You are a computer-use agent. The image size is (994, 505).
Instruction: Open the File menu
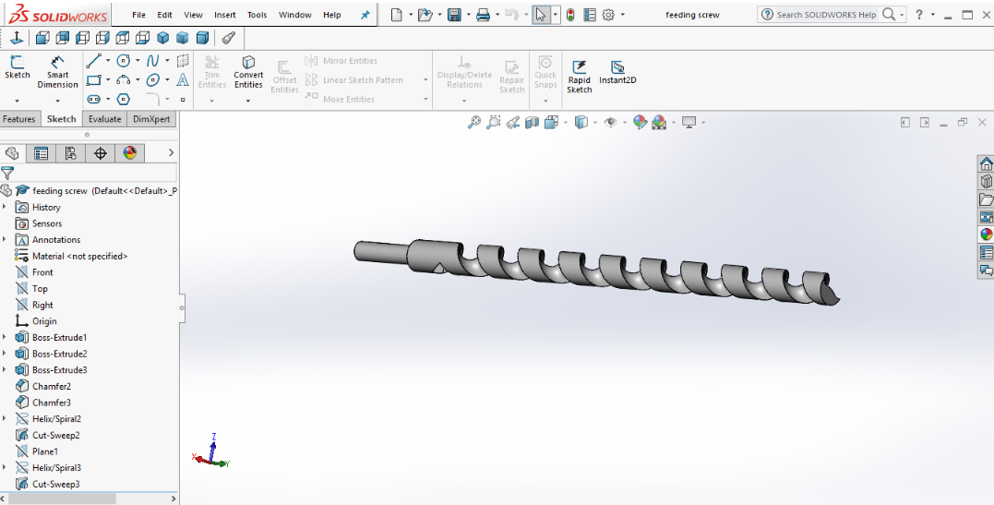pos(138,15)
